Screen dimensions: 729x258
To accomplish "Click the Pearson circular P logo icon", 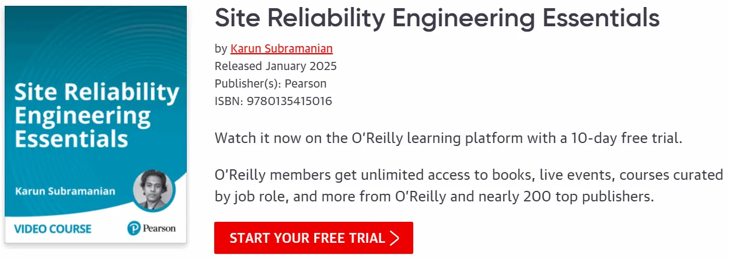I will tap(134, 228).
